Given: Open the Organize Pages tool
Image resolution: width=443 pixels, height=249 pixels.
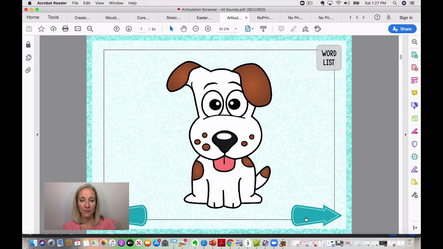Looking at the screenshot, I should coord(415,80).
